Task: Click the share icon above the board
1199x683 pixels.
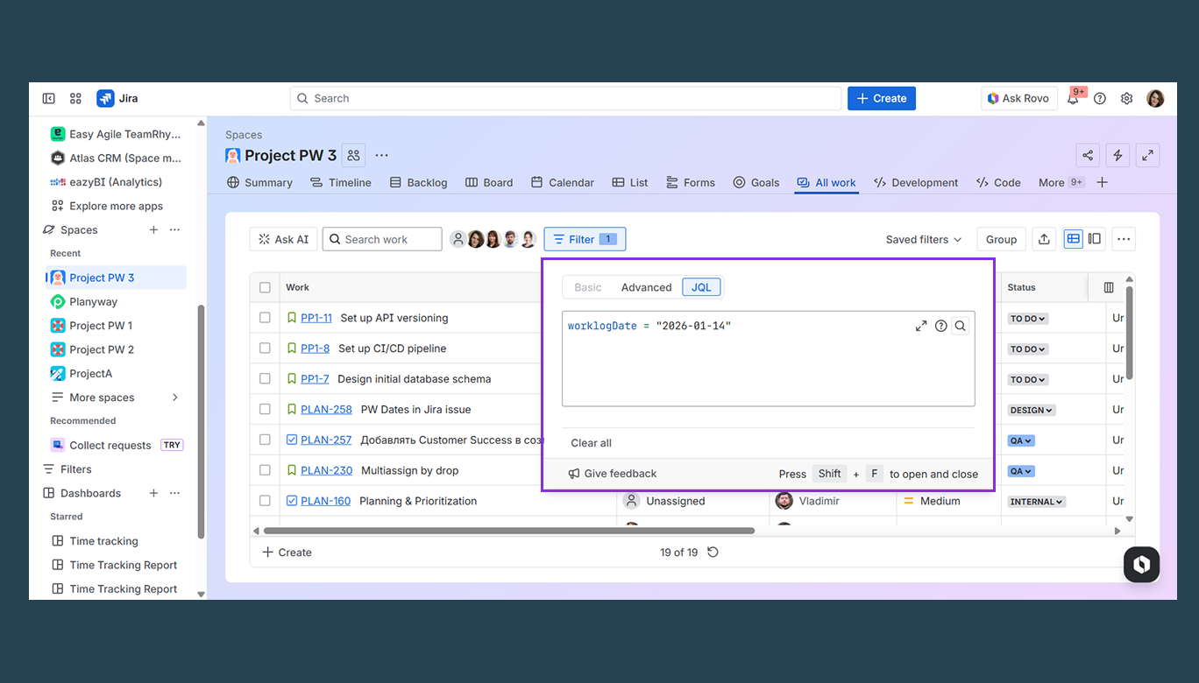Action: [1087, 154]
